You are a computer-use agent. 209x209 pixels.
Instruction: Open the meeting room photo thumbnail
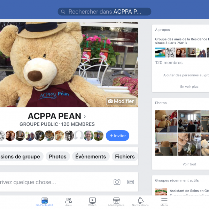(x=189, y=121)
